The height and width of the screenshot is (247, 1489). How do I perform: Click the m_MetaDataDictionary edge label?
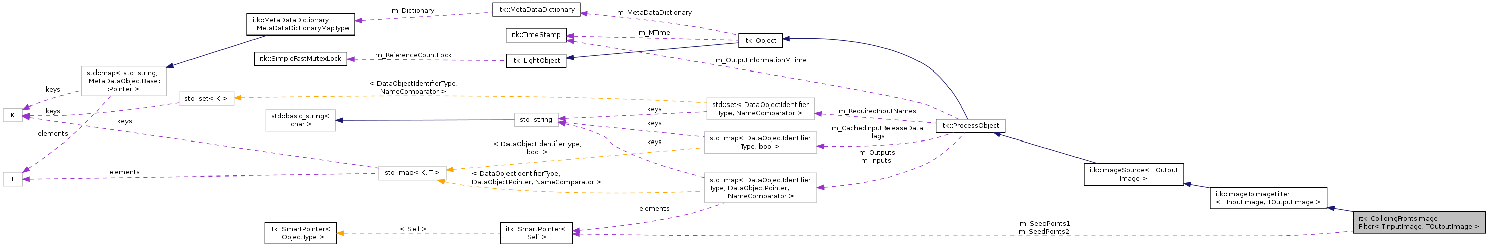tap(654, 12)
